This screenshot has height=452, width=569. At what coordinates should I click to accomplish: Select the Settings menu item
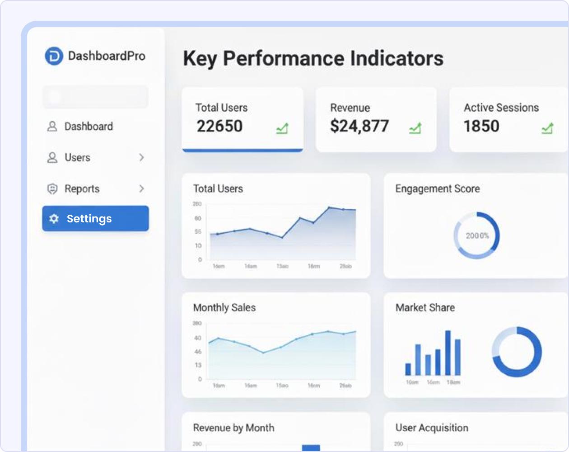click(x=95, y=219)
